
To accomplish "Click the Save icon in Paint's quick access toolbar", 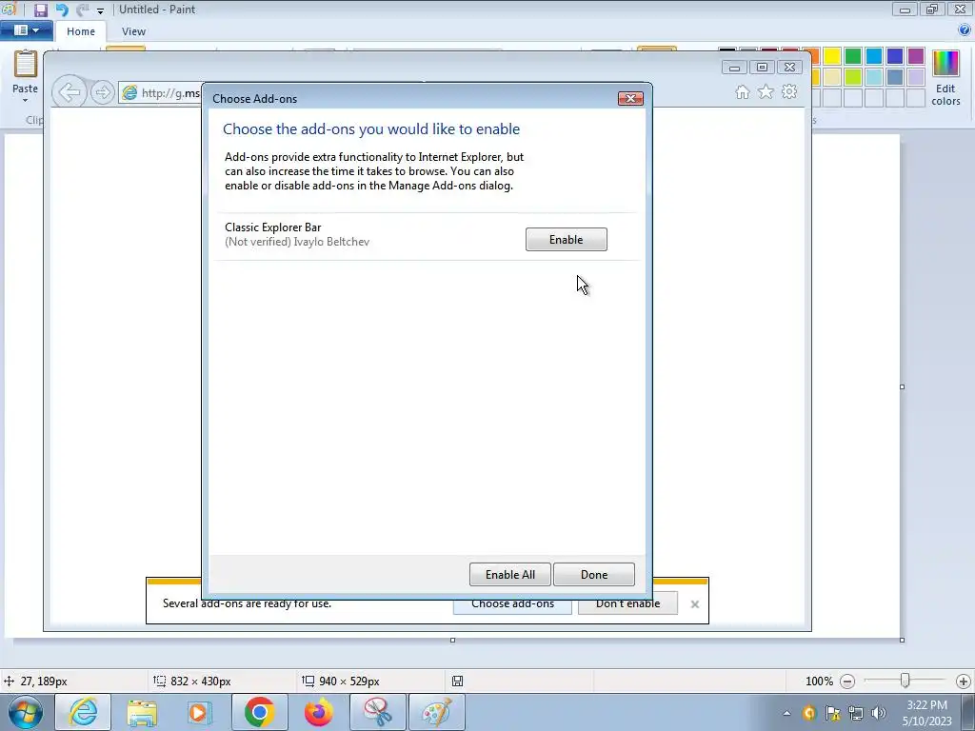I will coord(41,10).
